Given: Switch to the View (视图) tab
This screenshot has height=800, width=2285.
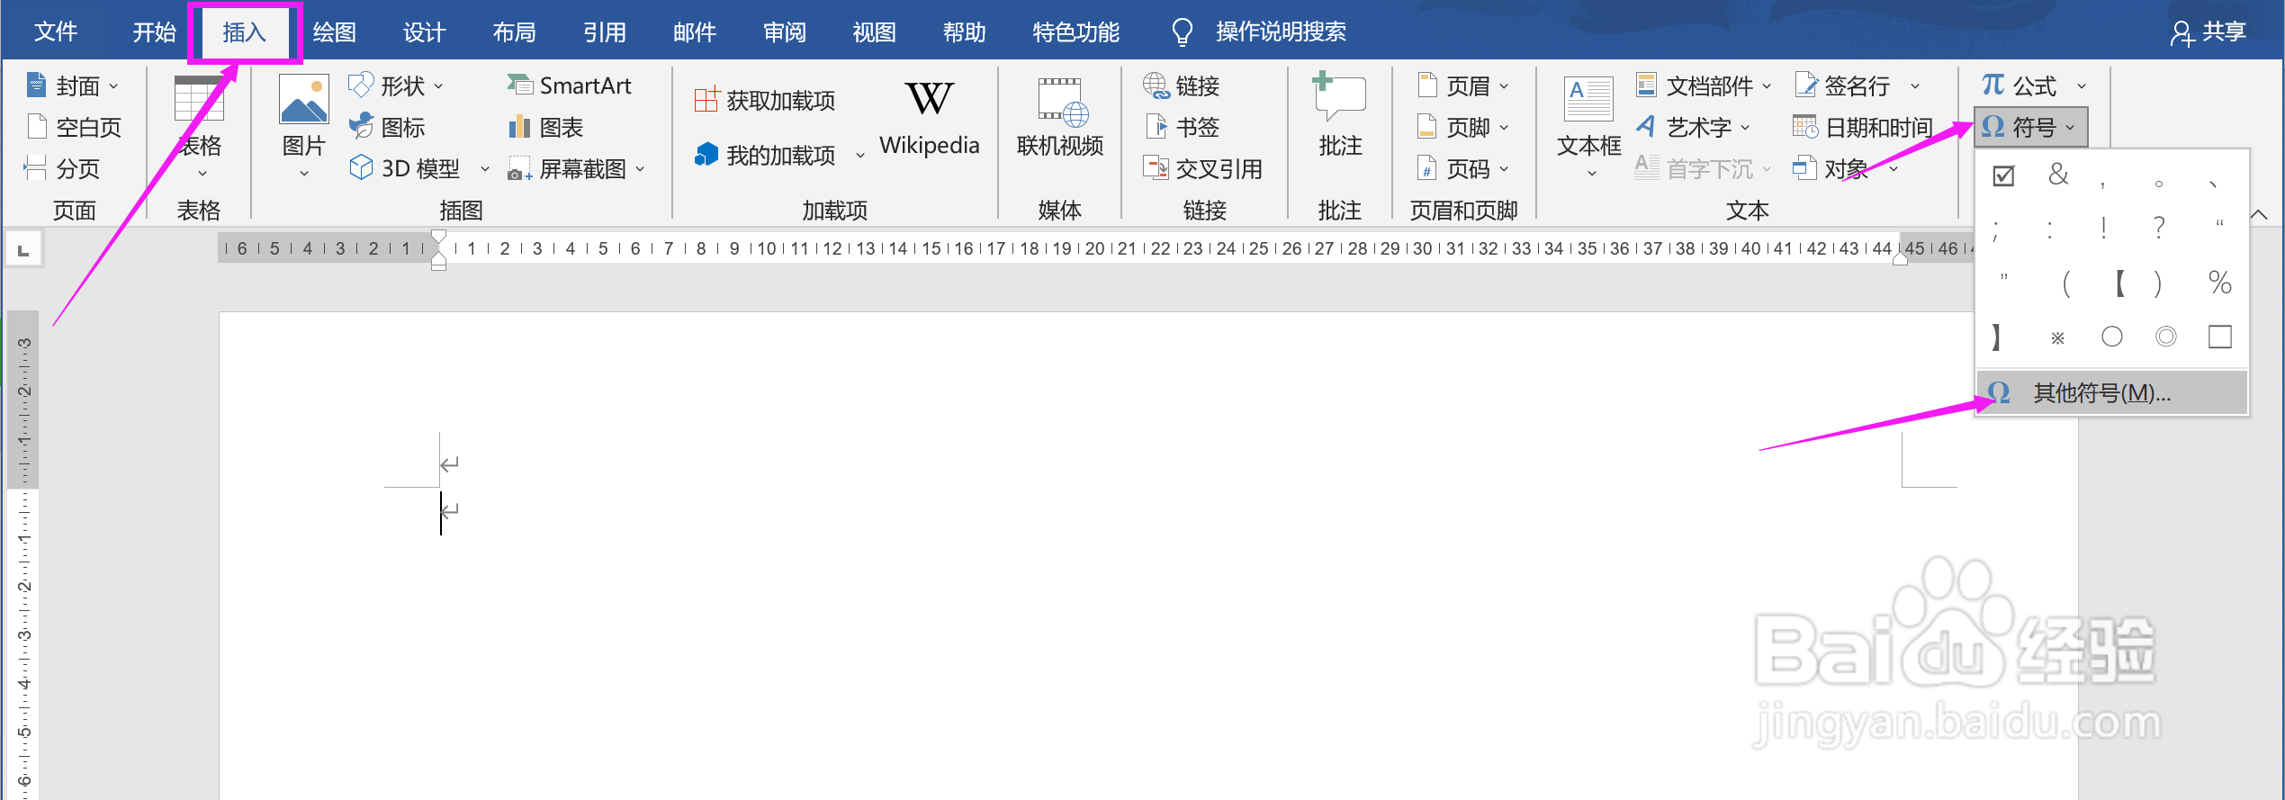Looking at the screenshot, I should (x=875, y=32).
